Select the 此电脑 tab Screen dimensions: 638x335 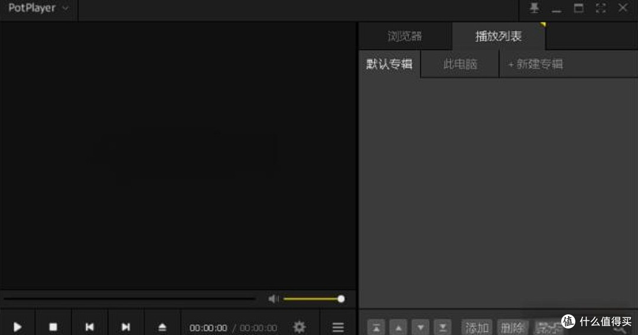pyautogui.click(x=460, y=64)
